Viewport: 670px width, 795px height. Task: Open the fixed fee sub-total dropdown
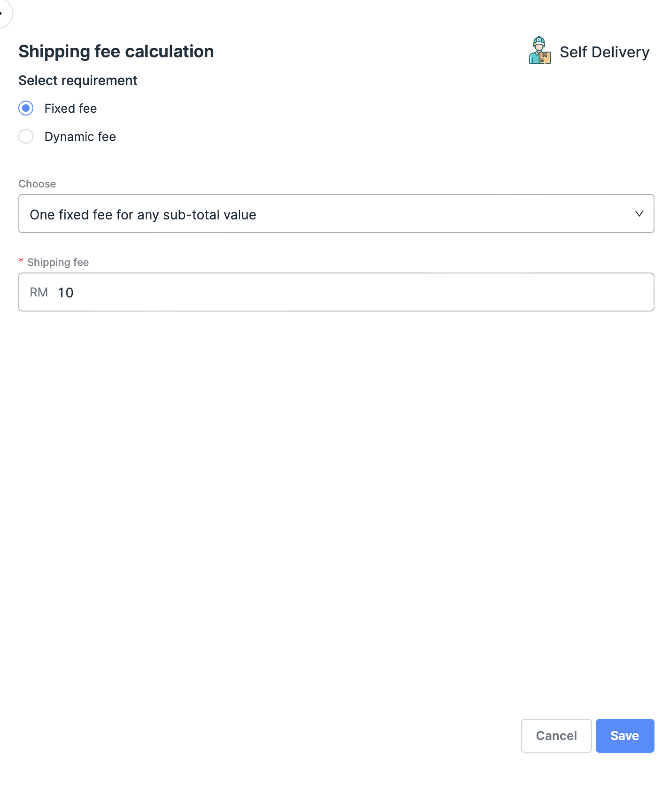(336, 214)
